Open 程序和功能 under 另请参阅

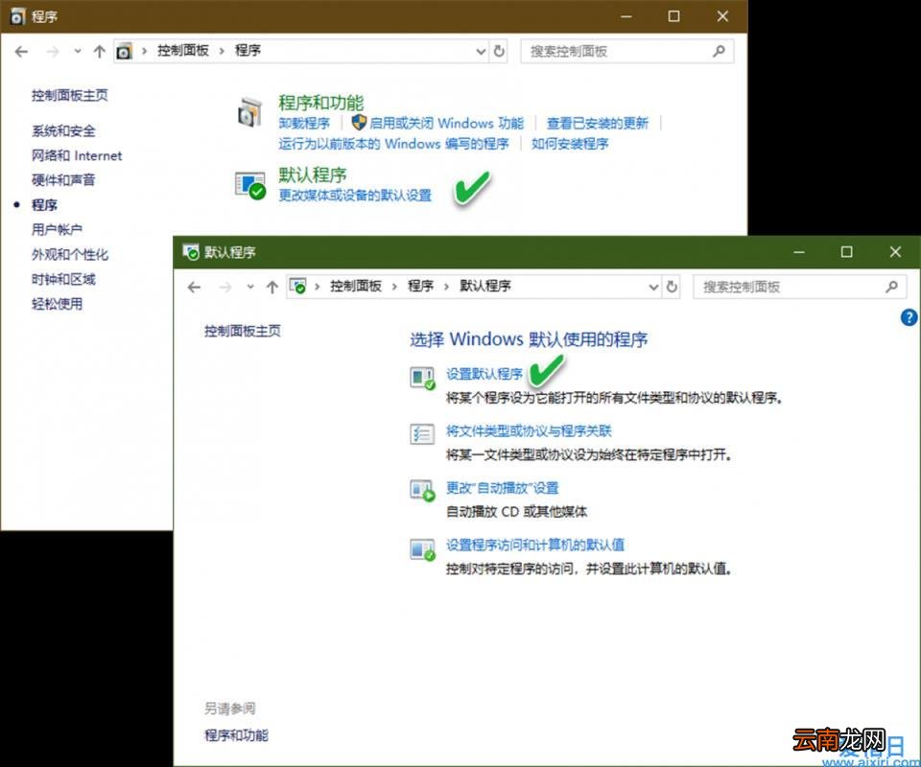click(236, 734)
